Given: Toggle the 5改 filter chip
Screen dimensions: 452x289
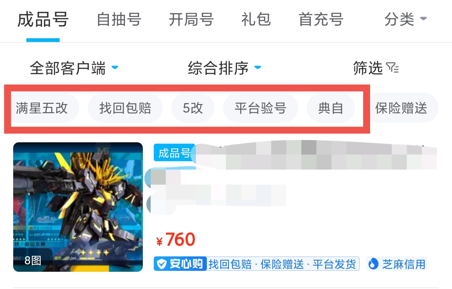Looking at the screenshot, I should click(193, 108).
